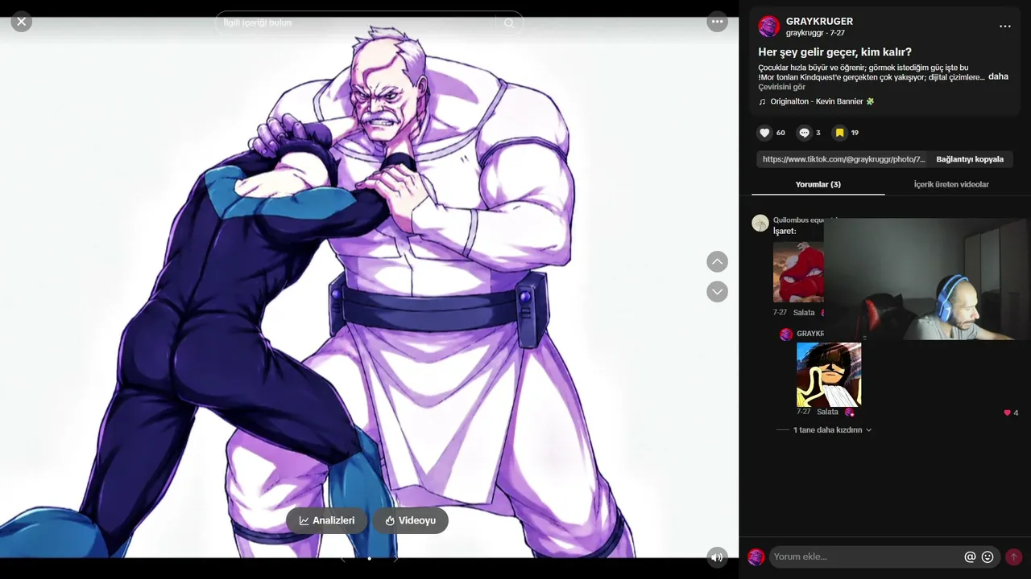This screenshot has width=1031, height=579.
Task: Click 'Salata' under the GRAYKRUGER reply
Action: [x=827, y=412]
